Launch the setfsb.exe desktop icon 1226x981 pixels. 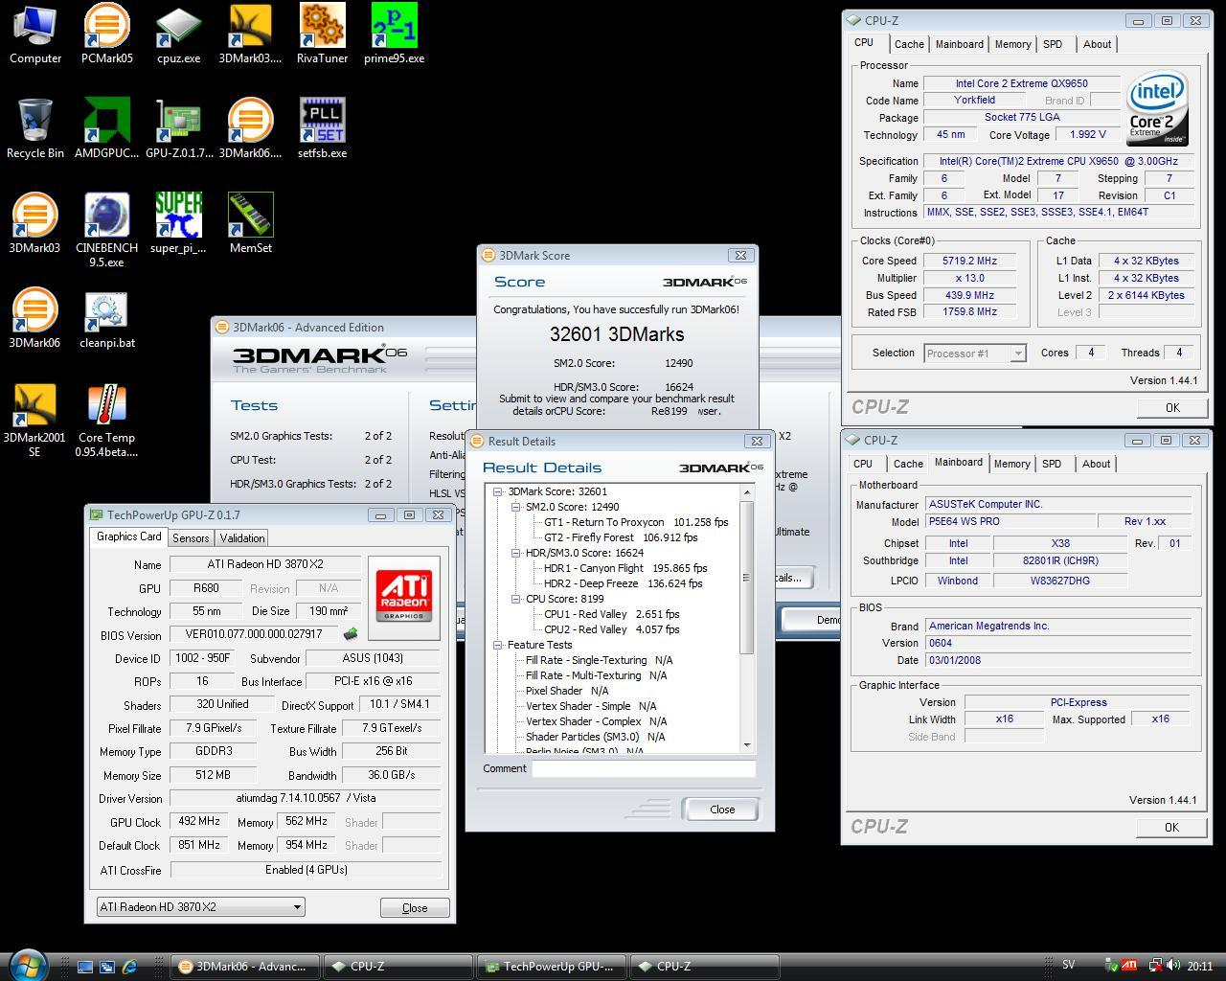click(322, 128)
